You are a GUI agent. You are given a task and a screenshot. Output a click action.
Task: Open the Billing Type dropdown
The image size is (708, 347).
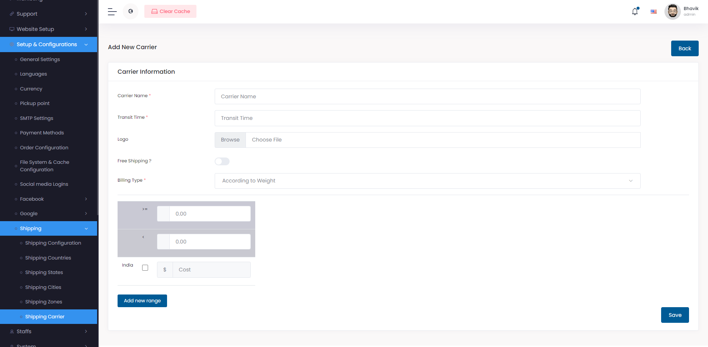click(427, 181)
